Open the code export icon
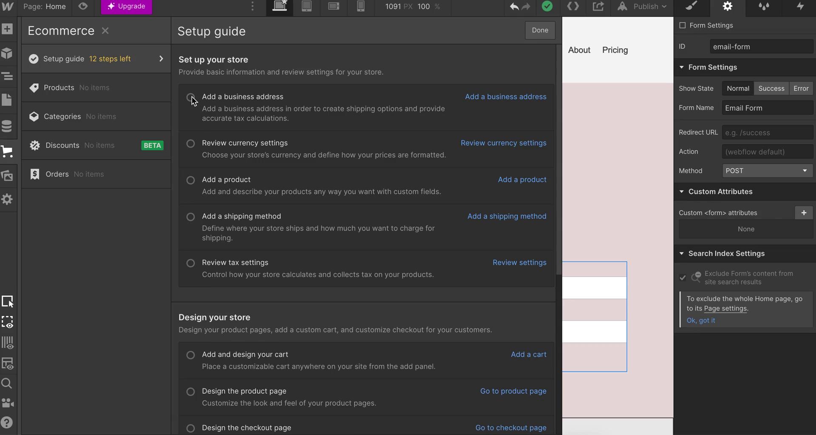 pyautogui.click(x=573, y=6)
